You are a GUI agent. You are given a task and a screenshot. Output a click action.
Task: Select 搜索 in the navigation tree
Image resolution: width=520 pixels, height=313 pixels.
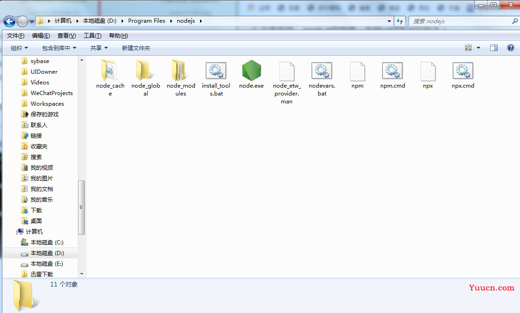click(x=36, y=157)
